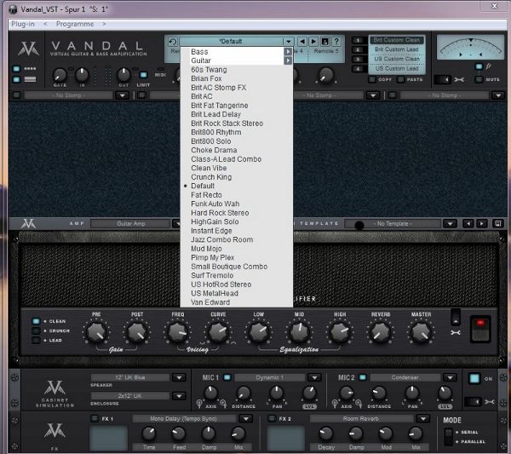Toggle the first stomp box slot on
The width and height of the screenshot is (511, 454).
17,95
